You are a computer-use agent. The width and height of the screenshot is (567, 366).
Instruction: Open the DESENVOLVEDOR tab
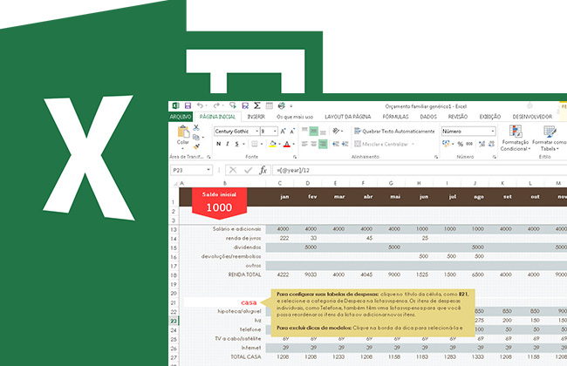[x=532, y=117]
